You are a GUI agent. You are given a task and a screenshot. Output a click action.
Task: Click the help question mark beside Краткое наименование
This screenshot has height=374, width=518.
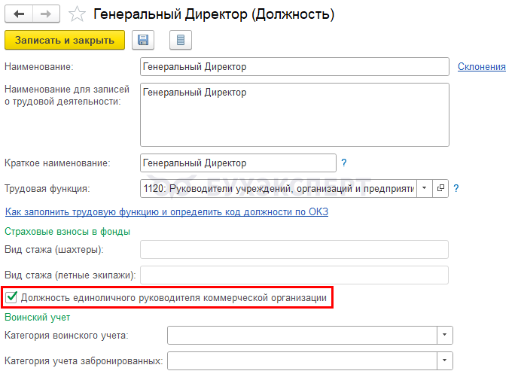click(344, 163)
